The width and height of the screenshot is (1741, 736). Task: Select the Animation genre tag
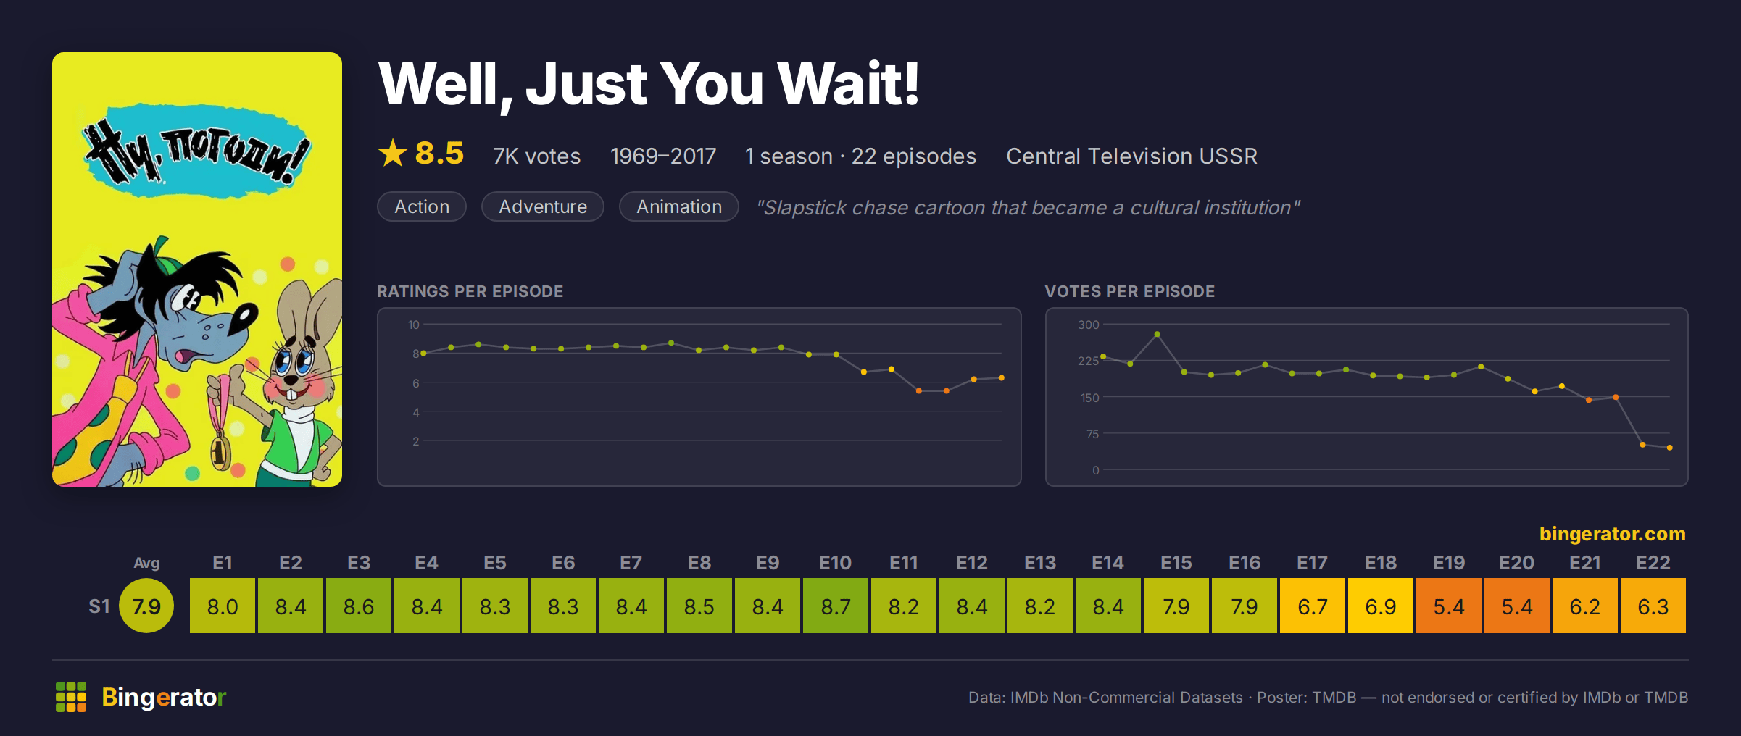679,206
